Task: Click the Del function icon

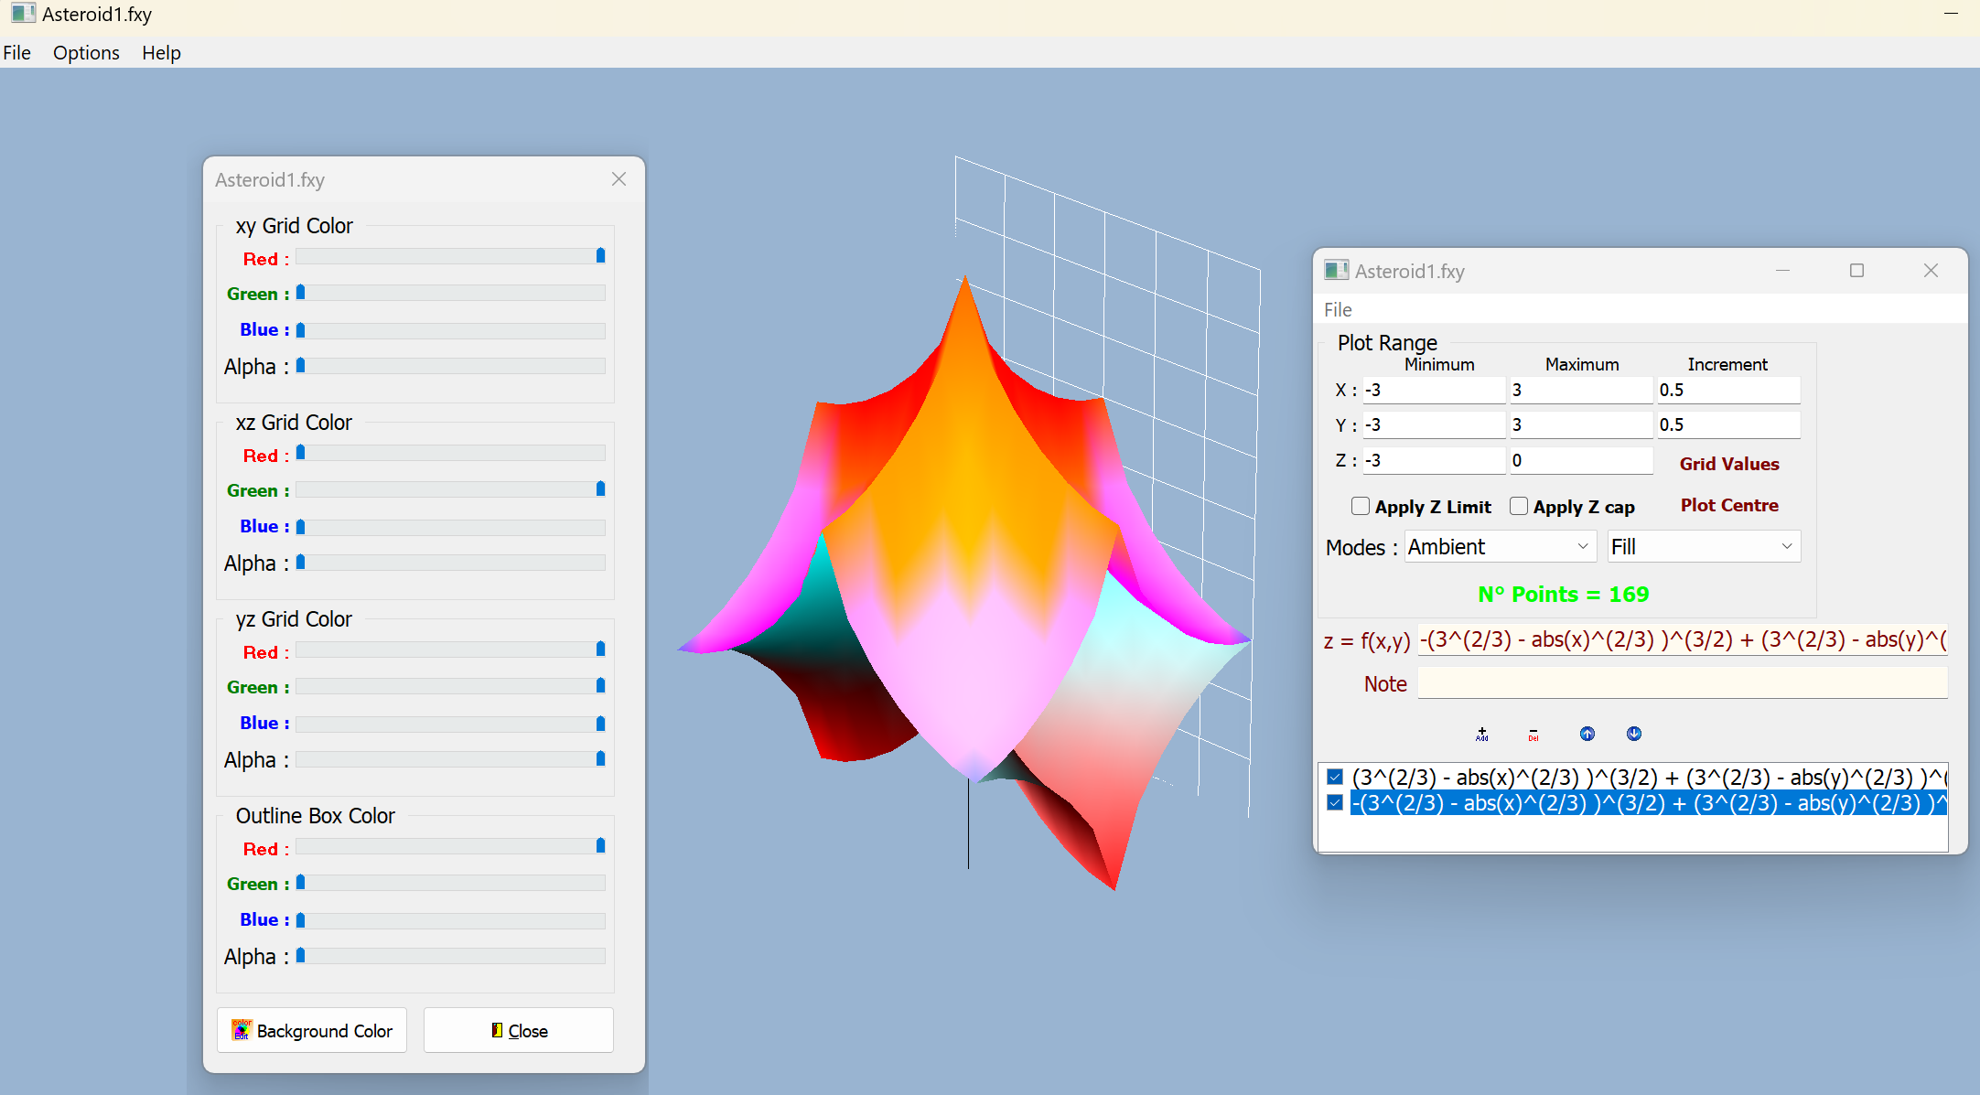Action: click(1533, 734)
